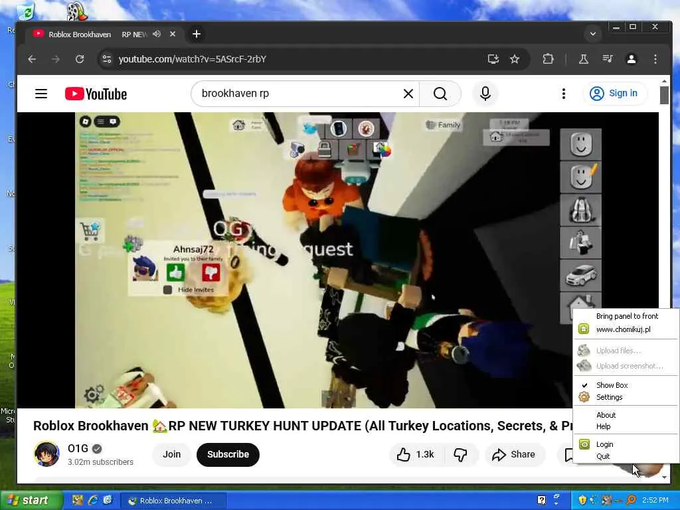680x510 pixels.
Task: Join the O1G channel membership
Action: 172,454
